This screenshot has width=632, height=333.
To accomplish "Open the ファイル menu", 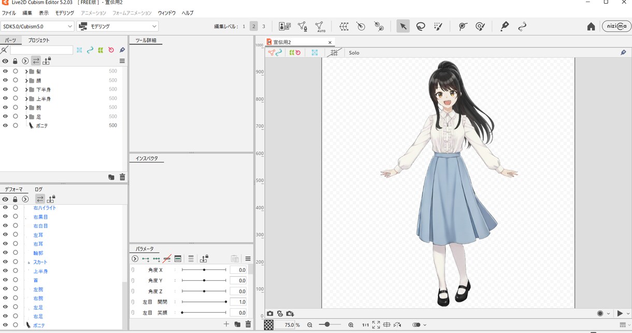I will pyautogui.click(x=9, y=12).
